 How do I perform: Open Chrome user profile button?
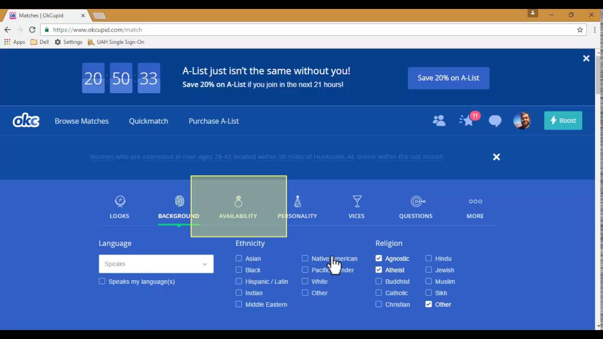pyautogui.click(x=532, y=14)
